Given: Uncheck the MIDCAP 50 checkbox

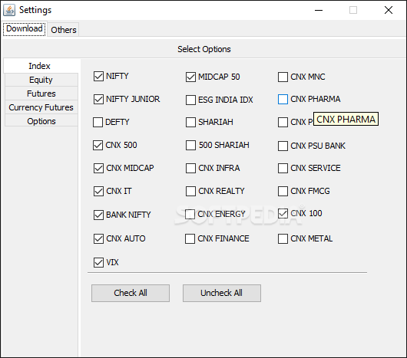Looking at the screenshot, I should [x=190, y=77].
